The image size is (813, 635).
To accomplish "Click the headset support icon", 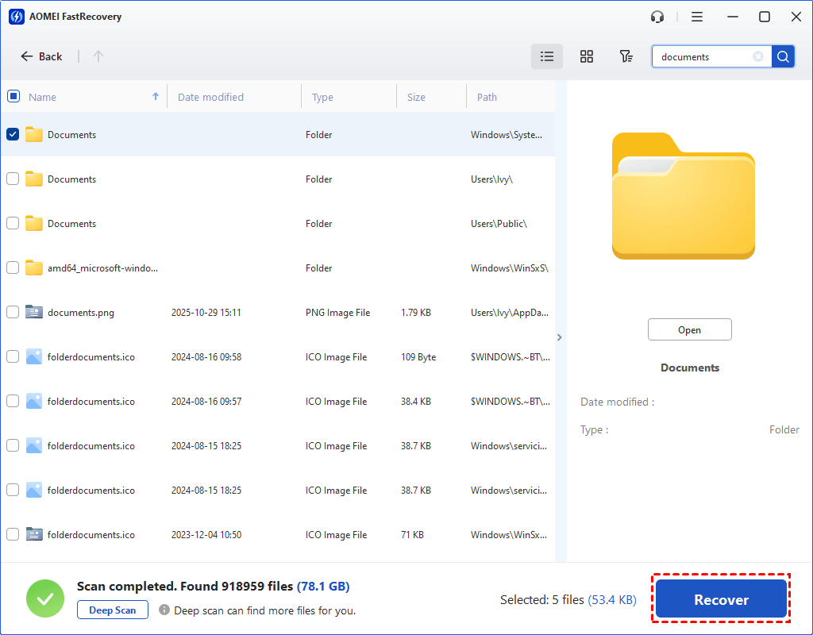I will point(657,17).
